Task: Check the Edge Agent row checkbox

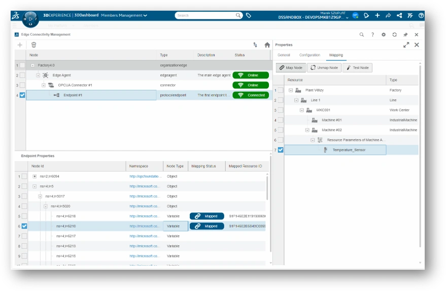Action: click(22, 75)
